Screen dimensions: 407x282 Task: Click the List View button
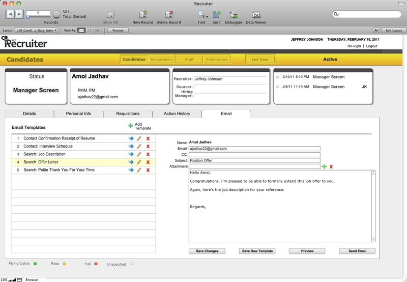[260, 59]
